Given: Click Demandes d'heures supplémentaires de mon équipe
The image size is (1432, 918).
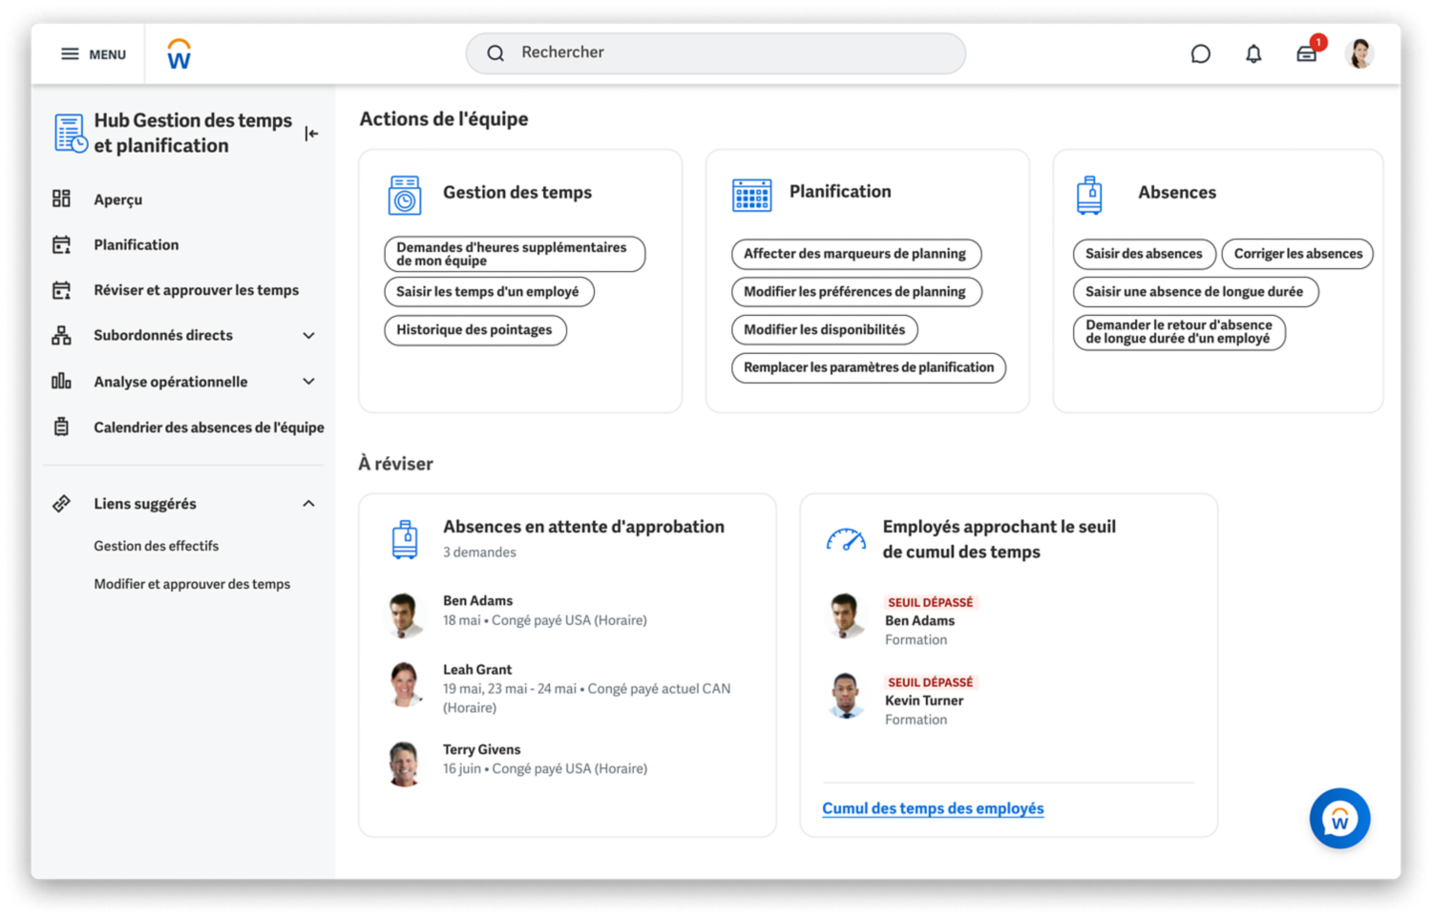Looking at the screenshot, I should pyautogui.click(x=515, y=254).
